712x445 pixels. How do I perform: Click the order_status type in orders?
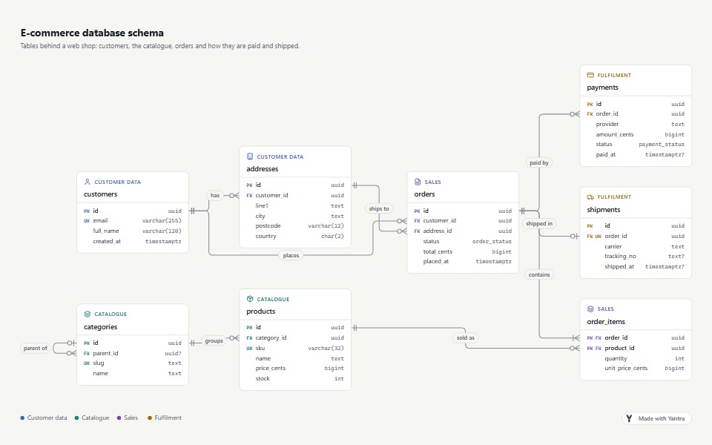point(492,241)
